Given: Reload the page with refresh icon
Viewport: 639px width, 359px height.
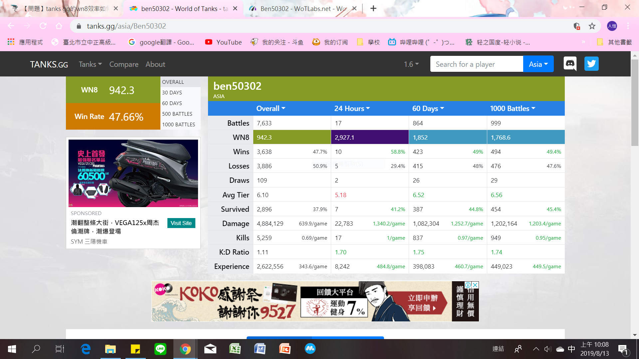Looking at the screenshot, I should (x=43, y=26).
